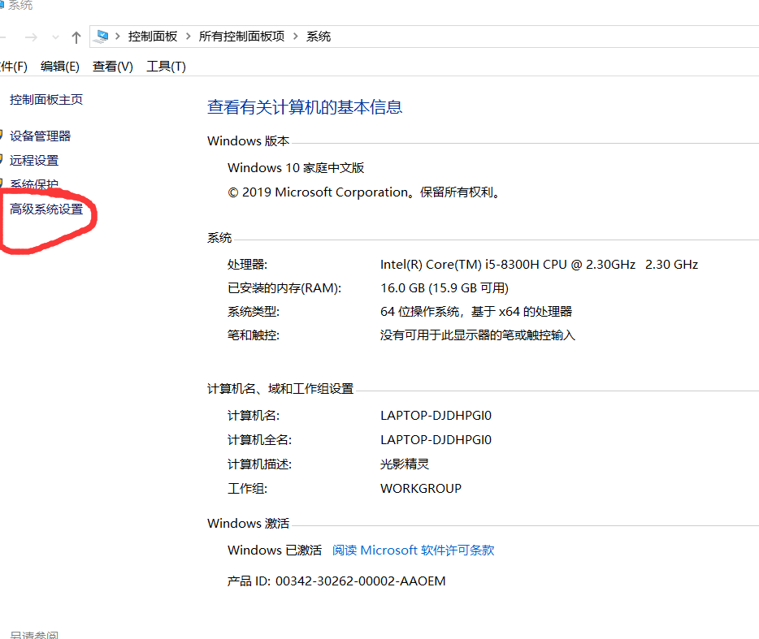759x639 pixels.
Task: Open the 编辑(E) menu
Action: tap(59, 66)
